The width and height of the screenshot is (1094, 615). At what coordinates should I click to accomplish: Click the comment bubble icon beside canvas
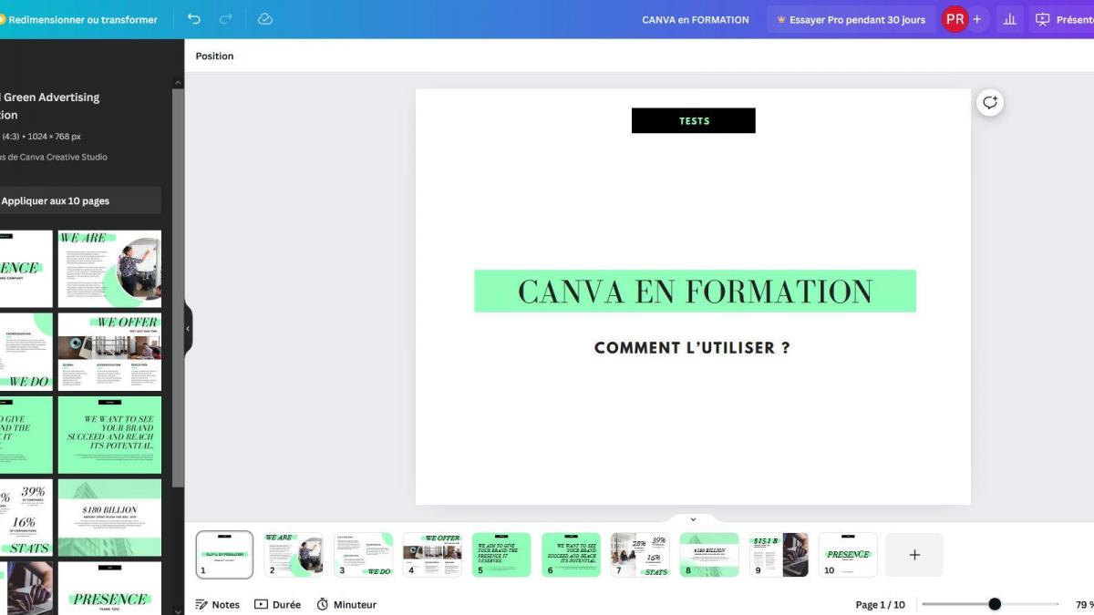[x=990, y=103]
